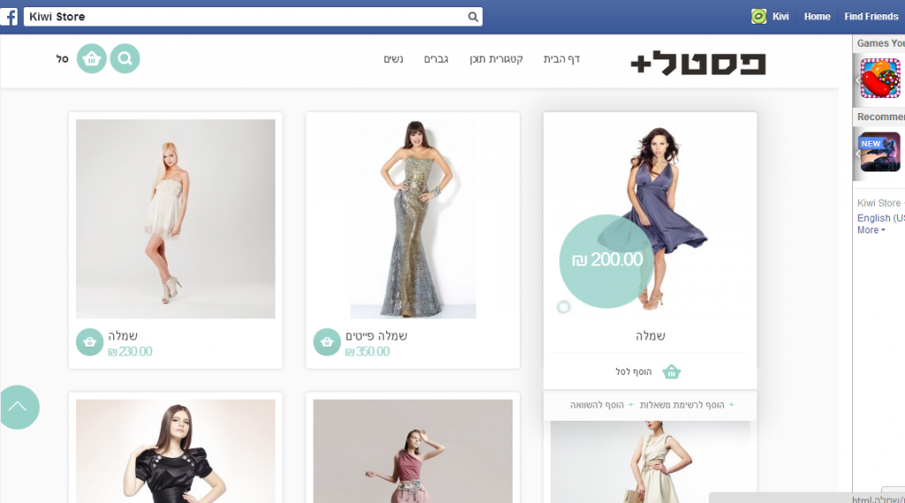Click the Find Friends link
The image size is (905, 503).
tap(871, 16)
